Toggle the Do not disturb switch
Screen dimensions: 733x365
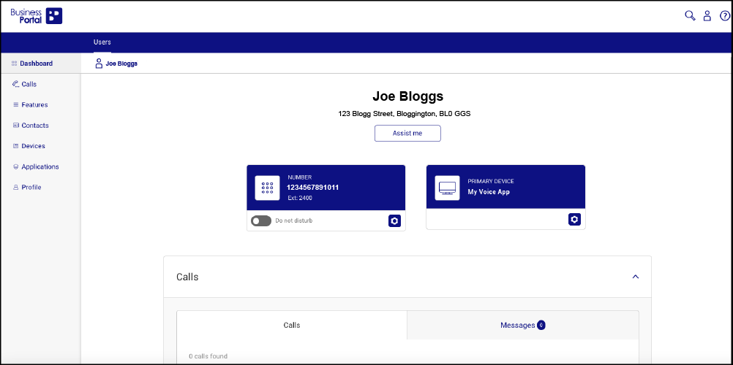point(261,220)
